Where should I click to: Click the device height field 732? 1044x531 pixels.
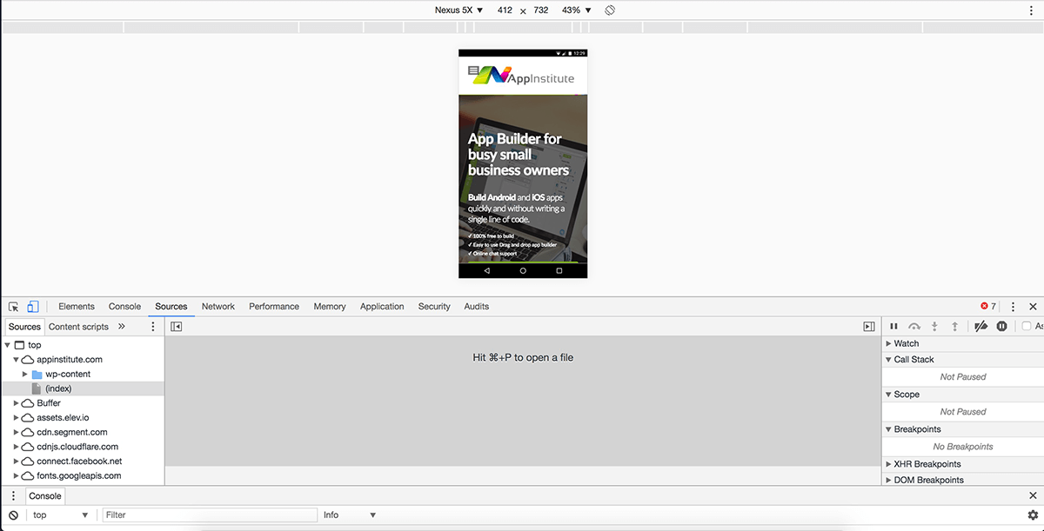(x=541, y=10)
